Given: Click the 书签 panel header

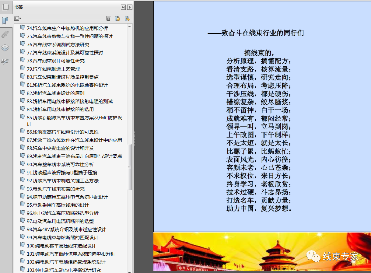Looking at the screenshot, I should (19, 7).
